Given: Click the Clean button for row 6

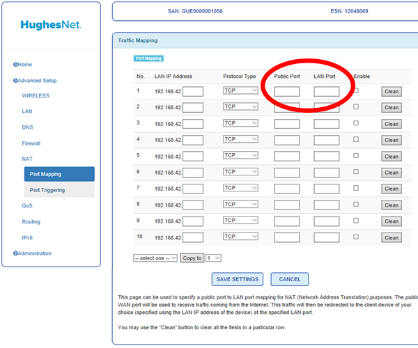Looking at the screenshot, I should click(392, 173).
